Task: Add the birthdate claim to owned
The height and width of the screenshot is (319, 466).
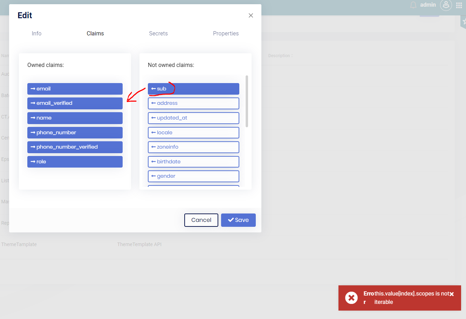Action: coord(193,162)
